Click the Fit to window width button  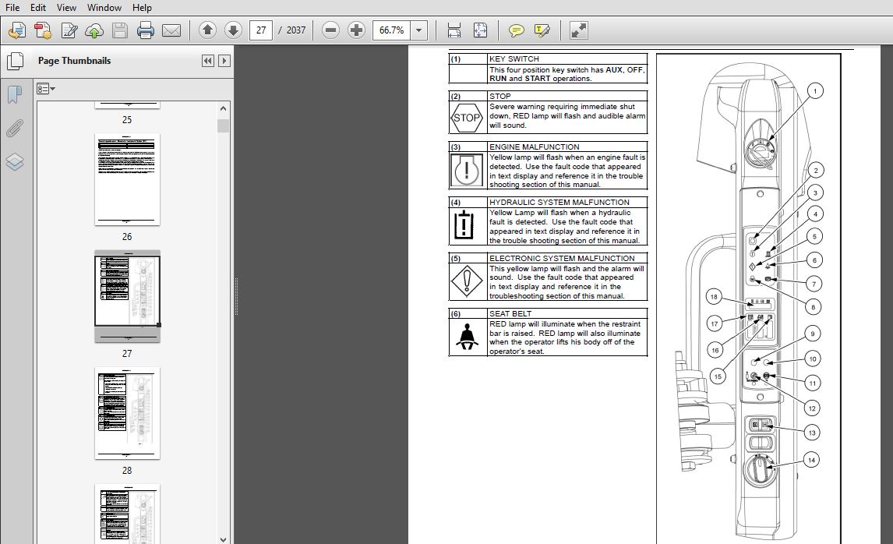click(454, 30)
